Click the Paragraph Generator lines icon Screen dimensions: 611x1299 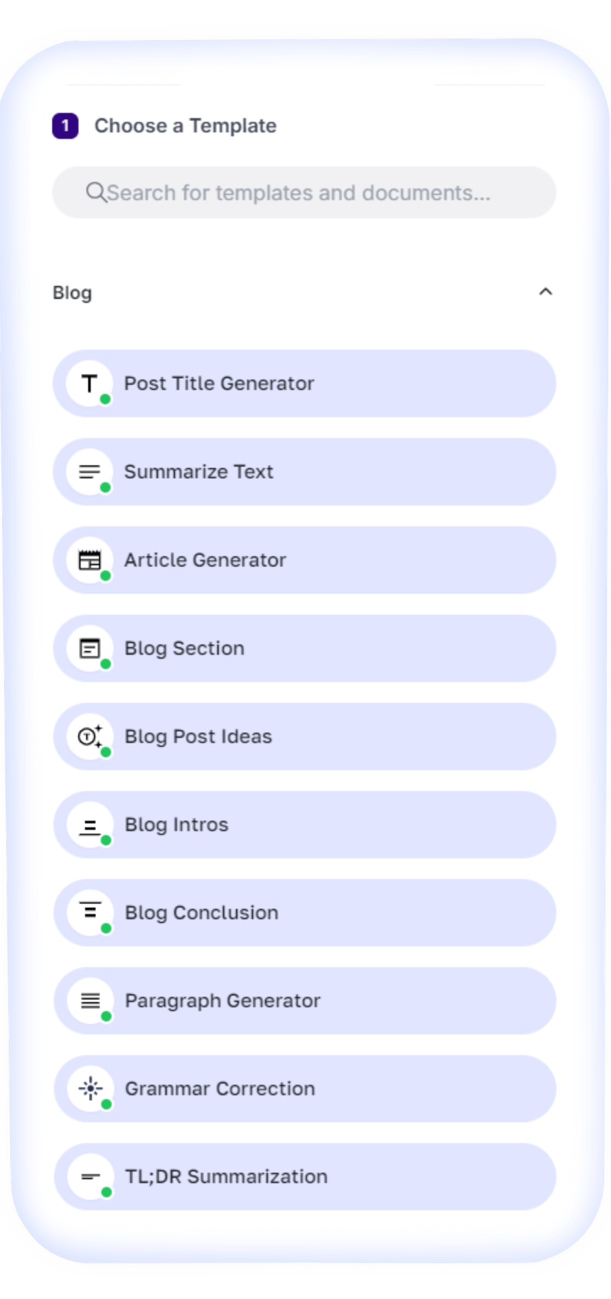tap(89, 1001)
